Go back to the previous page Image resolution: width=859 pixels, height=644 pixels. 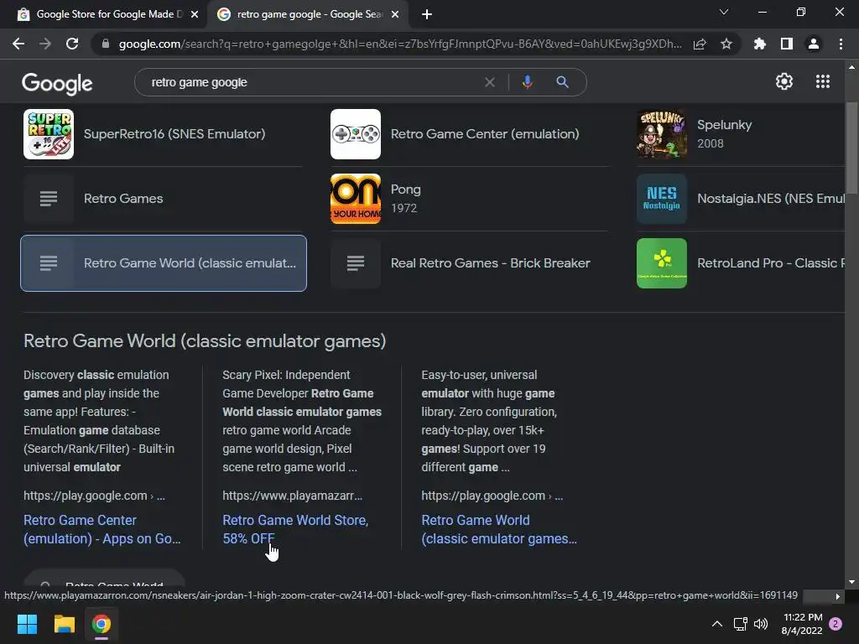click(18, 44)
